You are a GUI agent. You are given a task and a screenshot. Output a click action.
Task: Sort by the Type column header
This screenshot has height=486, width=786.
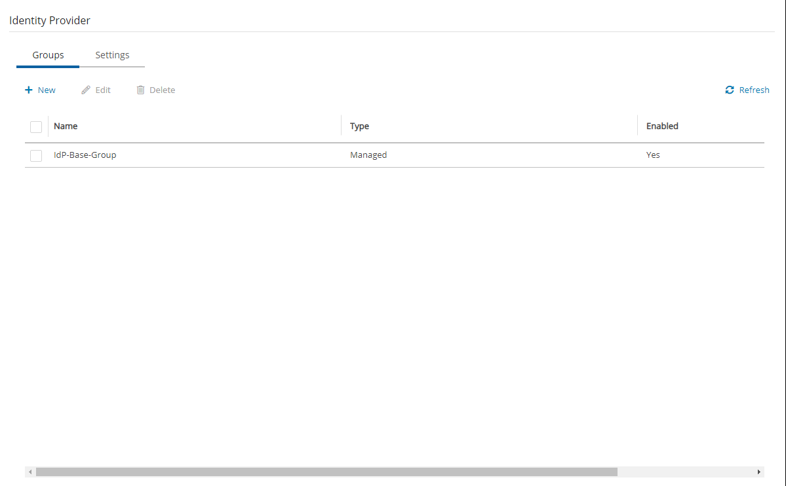(x=359, y=126)
